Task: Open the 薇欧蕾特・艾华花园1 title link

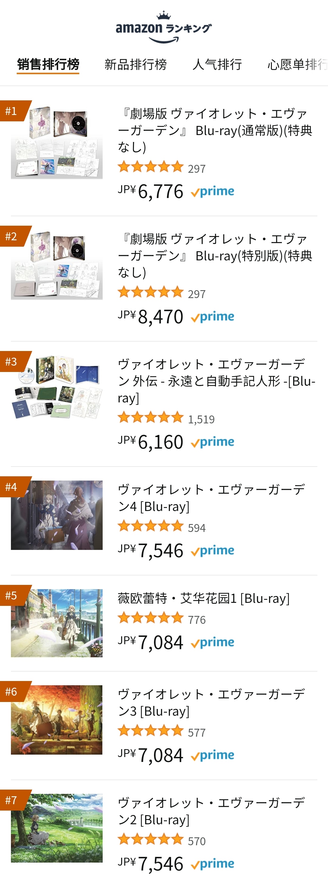Action: point(204,599)
